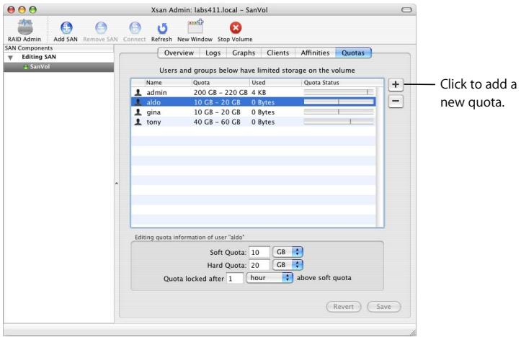Select the aldo user row

[254, 102]
